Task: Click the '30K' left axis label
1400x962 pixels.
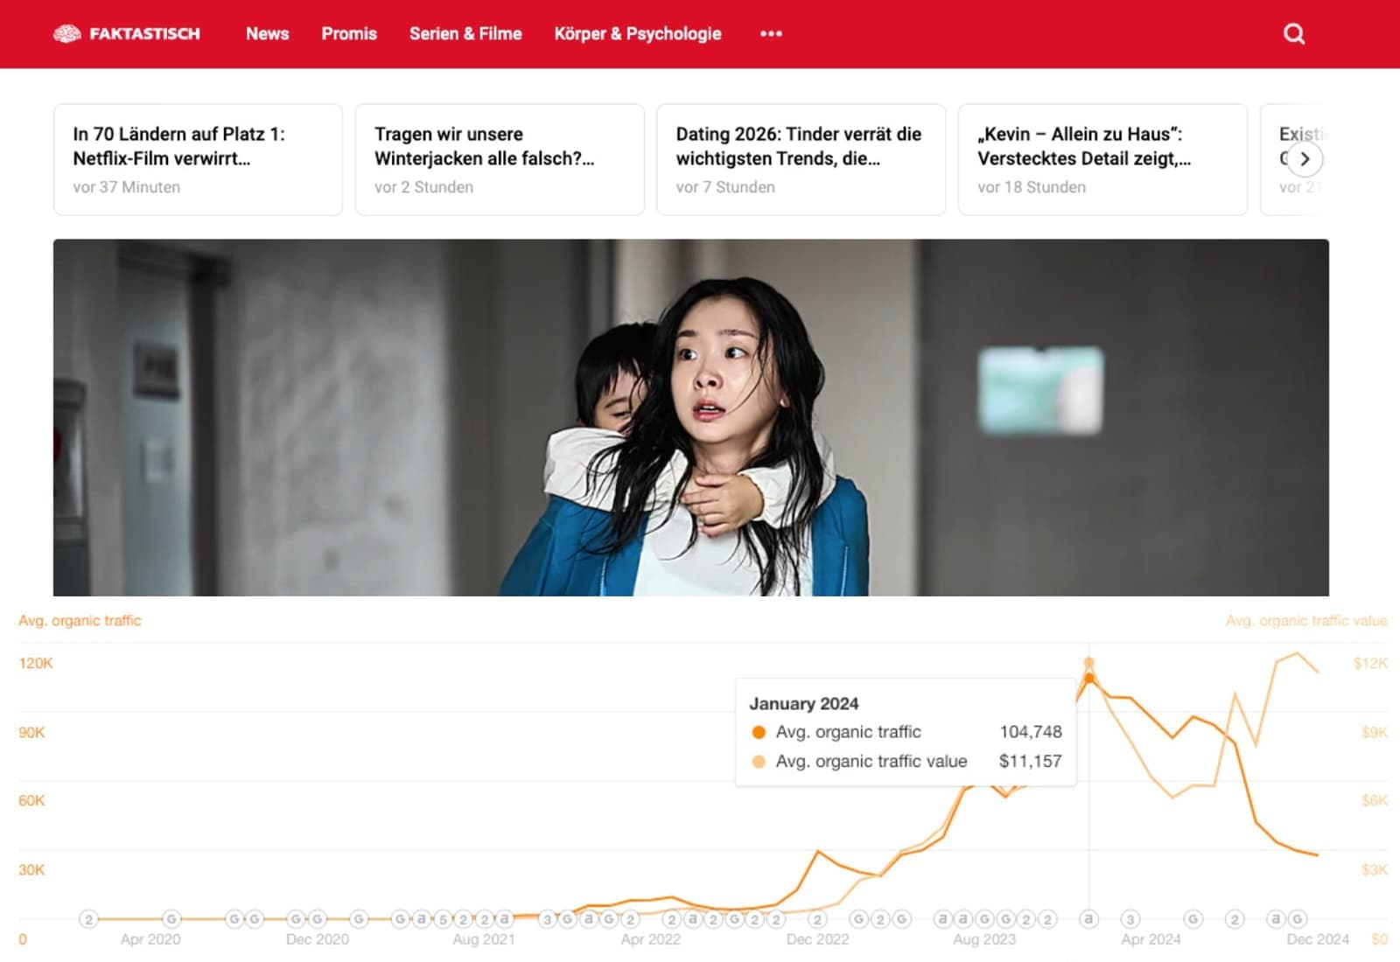Action: (31, 870)
